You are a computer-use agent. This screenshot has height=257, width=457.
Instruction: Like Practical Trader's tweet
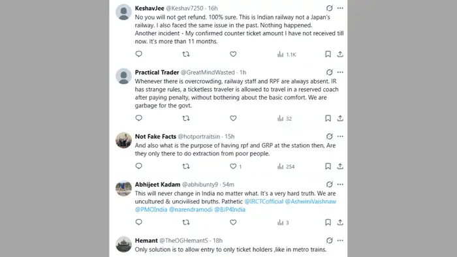click(233, 119)
